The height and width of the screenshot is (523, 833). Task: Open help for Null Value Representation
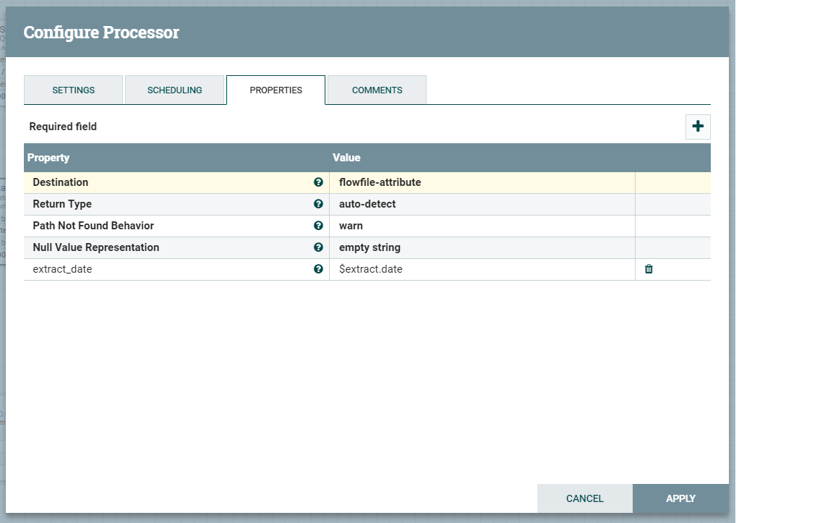[x=318, y=247]
